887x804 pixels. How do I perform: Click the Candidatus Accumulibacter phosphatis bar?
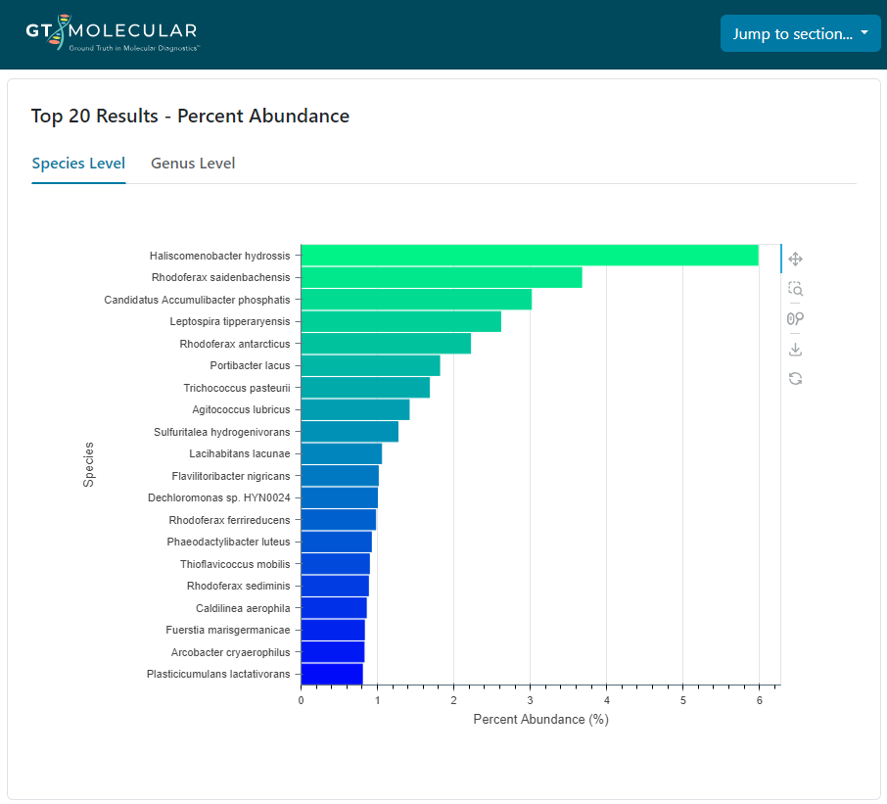click(x=416, y=300)
